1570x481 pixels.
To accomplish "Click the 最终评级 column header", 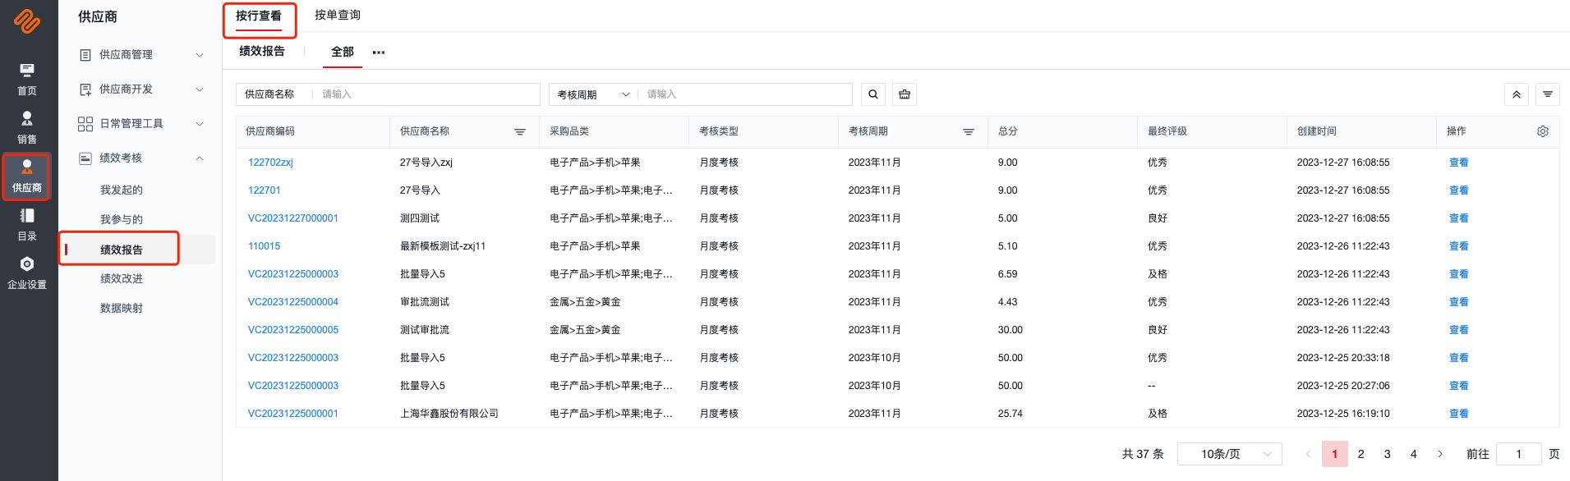I will pyautogui.click(x=1167, y=131).
